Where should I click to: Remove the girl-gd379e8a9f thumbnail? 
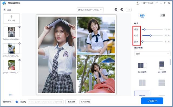[x=19, y=60]
